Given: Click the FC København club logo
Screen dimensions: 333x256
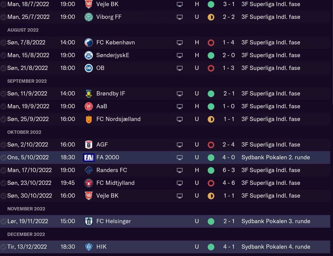Looking at the screenshot, I should click(88, 43).
